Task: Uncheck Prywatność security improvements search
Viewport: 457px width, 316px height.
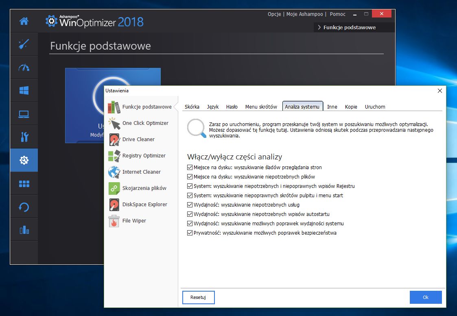Action: point(190,233)
